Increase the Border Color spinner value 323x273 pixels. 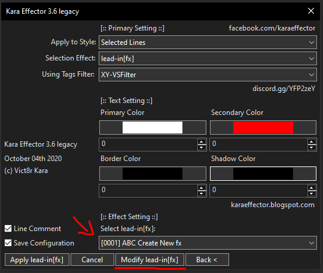point(202,188)
